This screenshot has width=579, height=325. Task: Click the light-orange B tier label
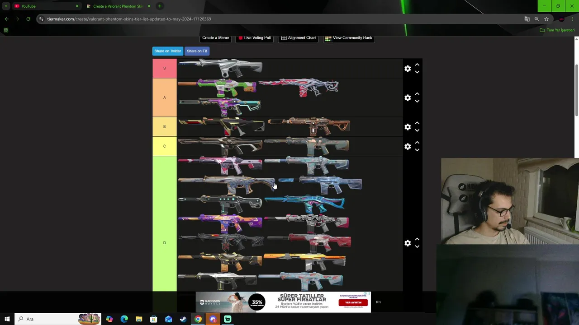165,127
